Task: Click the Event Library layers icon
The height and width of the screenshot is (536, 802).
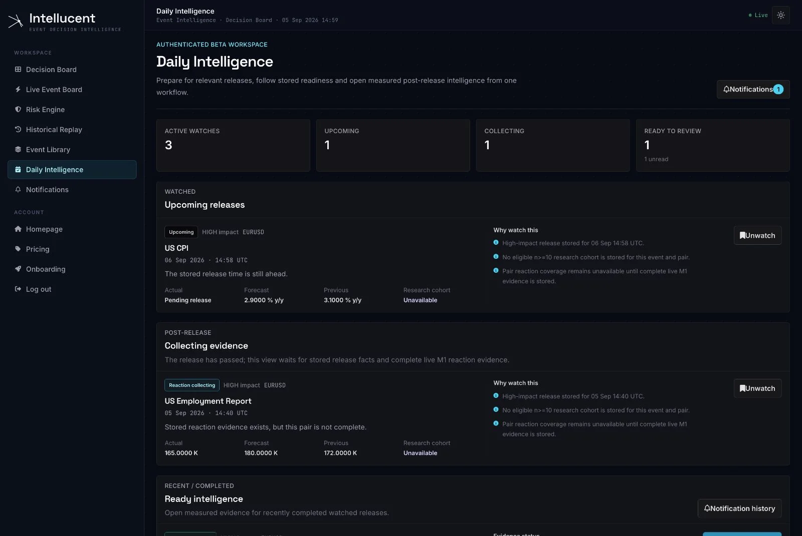Action: click(x=18, y=150)
